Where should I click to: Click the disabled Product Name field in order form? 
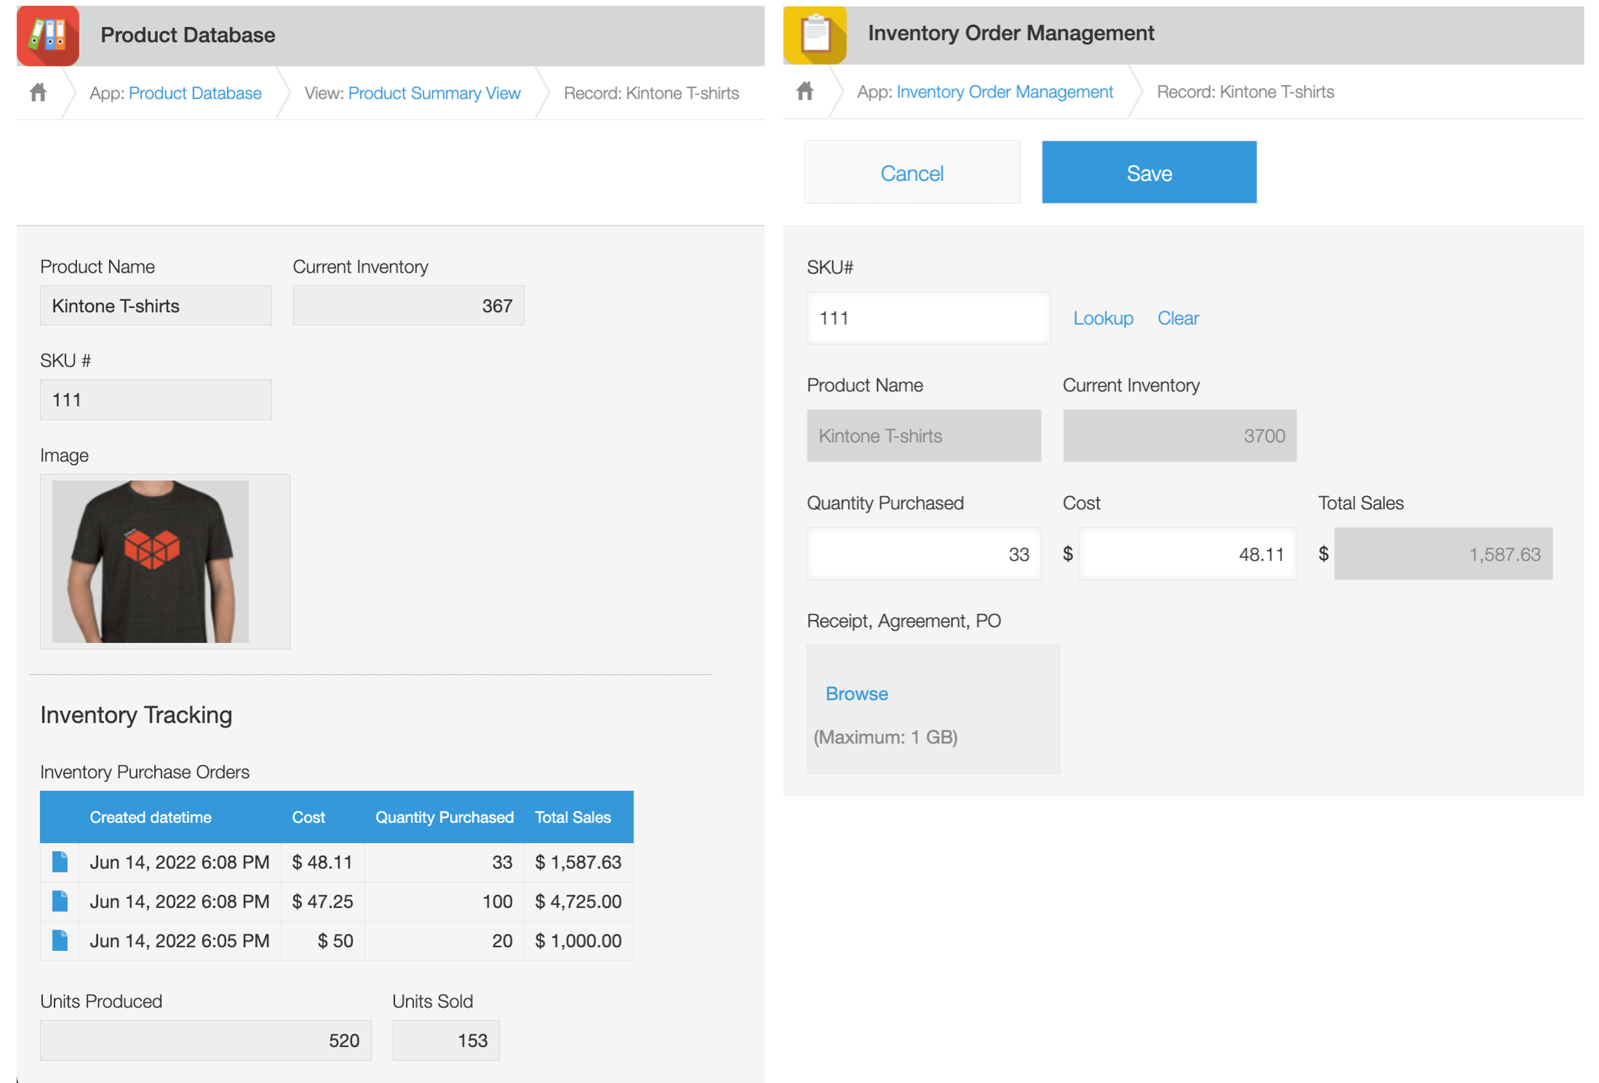point(924,436)
